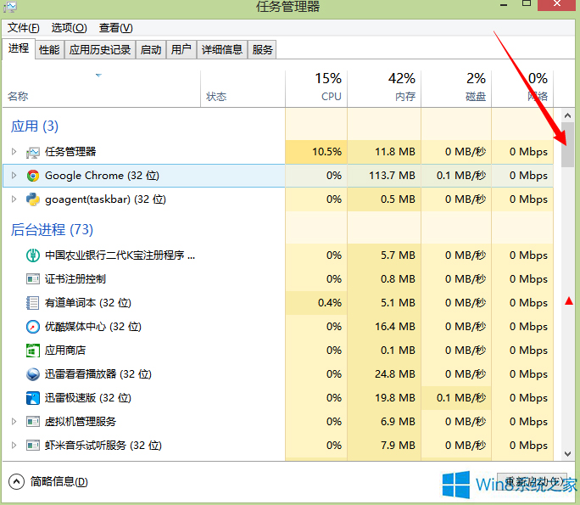Click the scrollbar up arrow
The image size is (580, 505).
(567, 116)
